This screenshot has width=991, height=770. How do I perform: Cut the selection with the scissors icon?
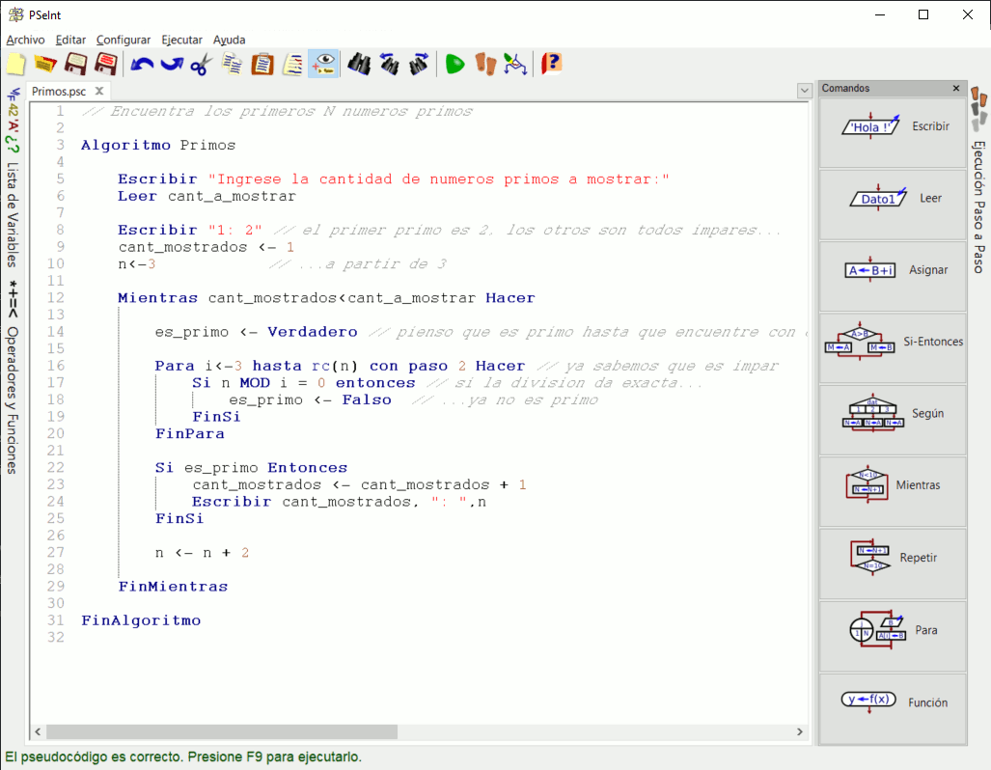[x=201, y=64]
